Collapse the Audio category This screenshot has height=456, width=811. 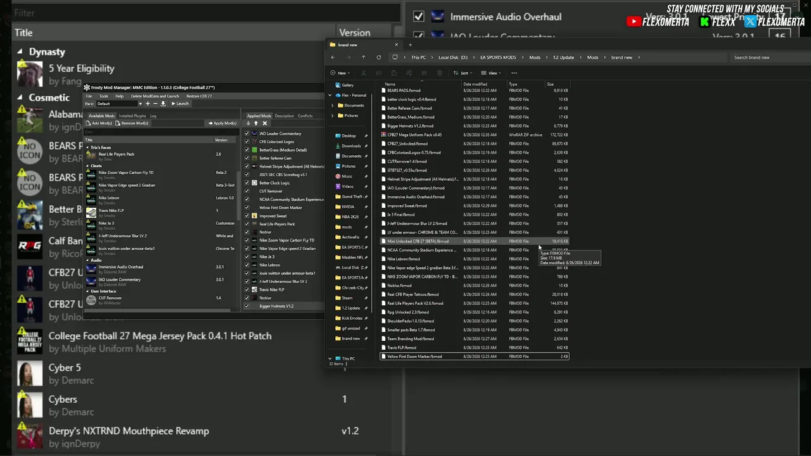coord(87,260)
